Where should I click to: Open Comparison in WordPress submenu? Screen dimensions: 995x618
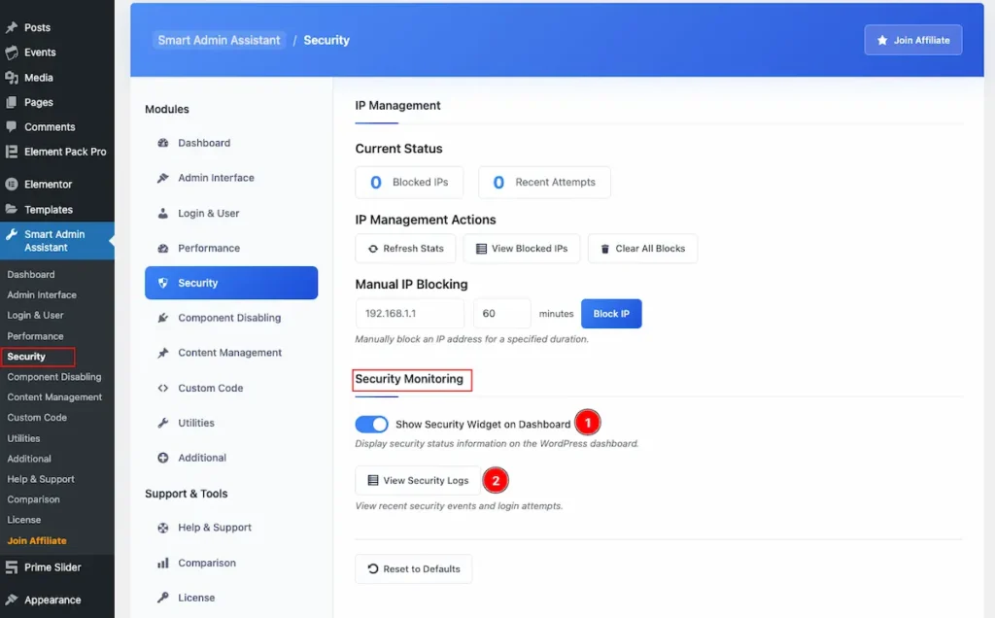coord(34,499)
